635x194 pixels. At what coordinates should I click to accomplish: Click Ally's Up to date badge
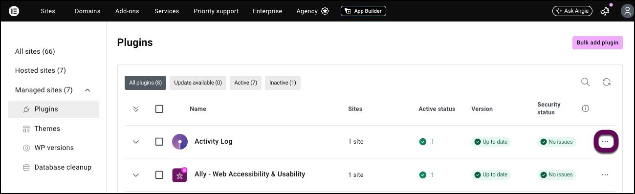[x=491, y=174]
